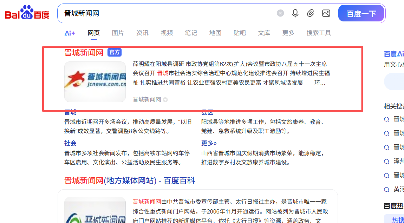Click the magnifier icon beside the 黄河 suggestion
The height and width of the screenshot is (223, 404).
point(387,189)
